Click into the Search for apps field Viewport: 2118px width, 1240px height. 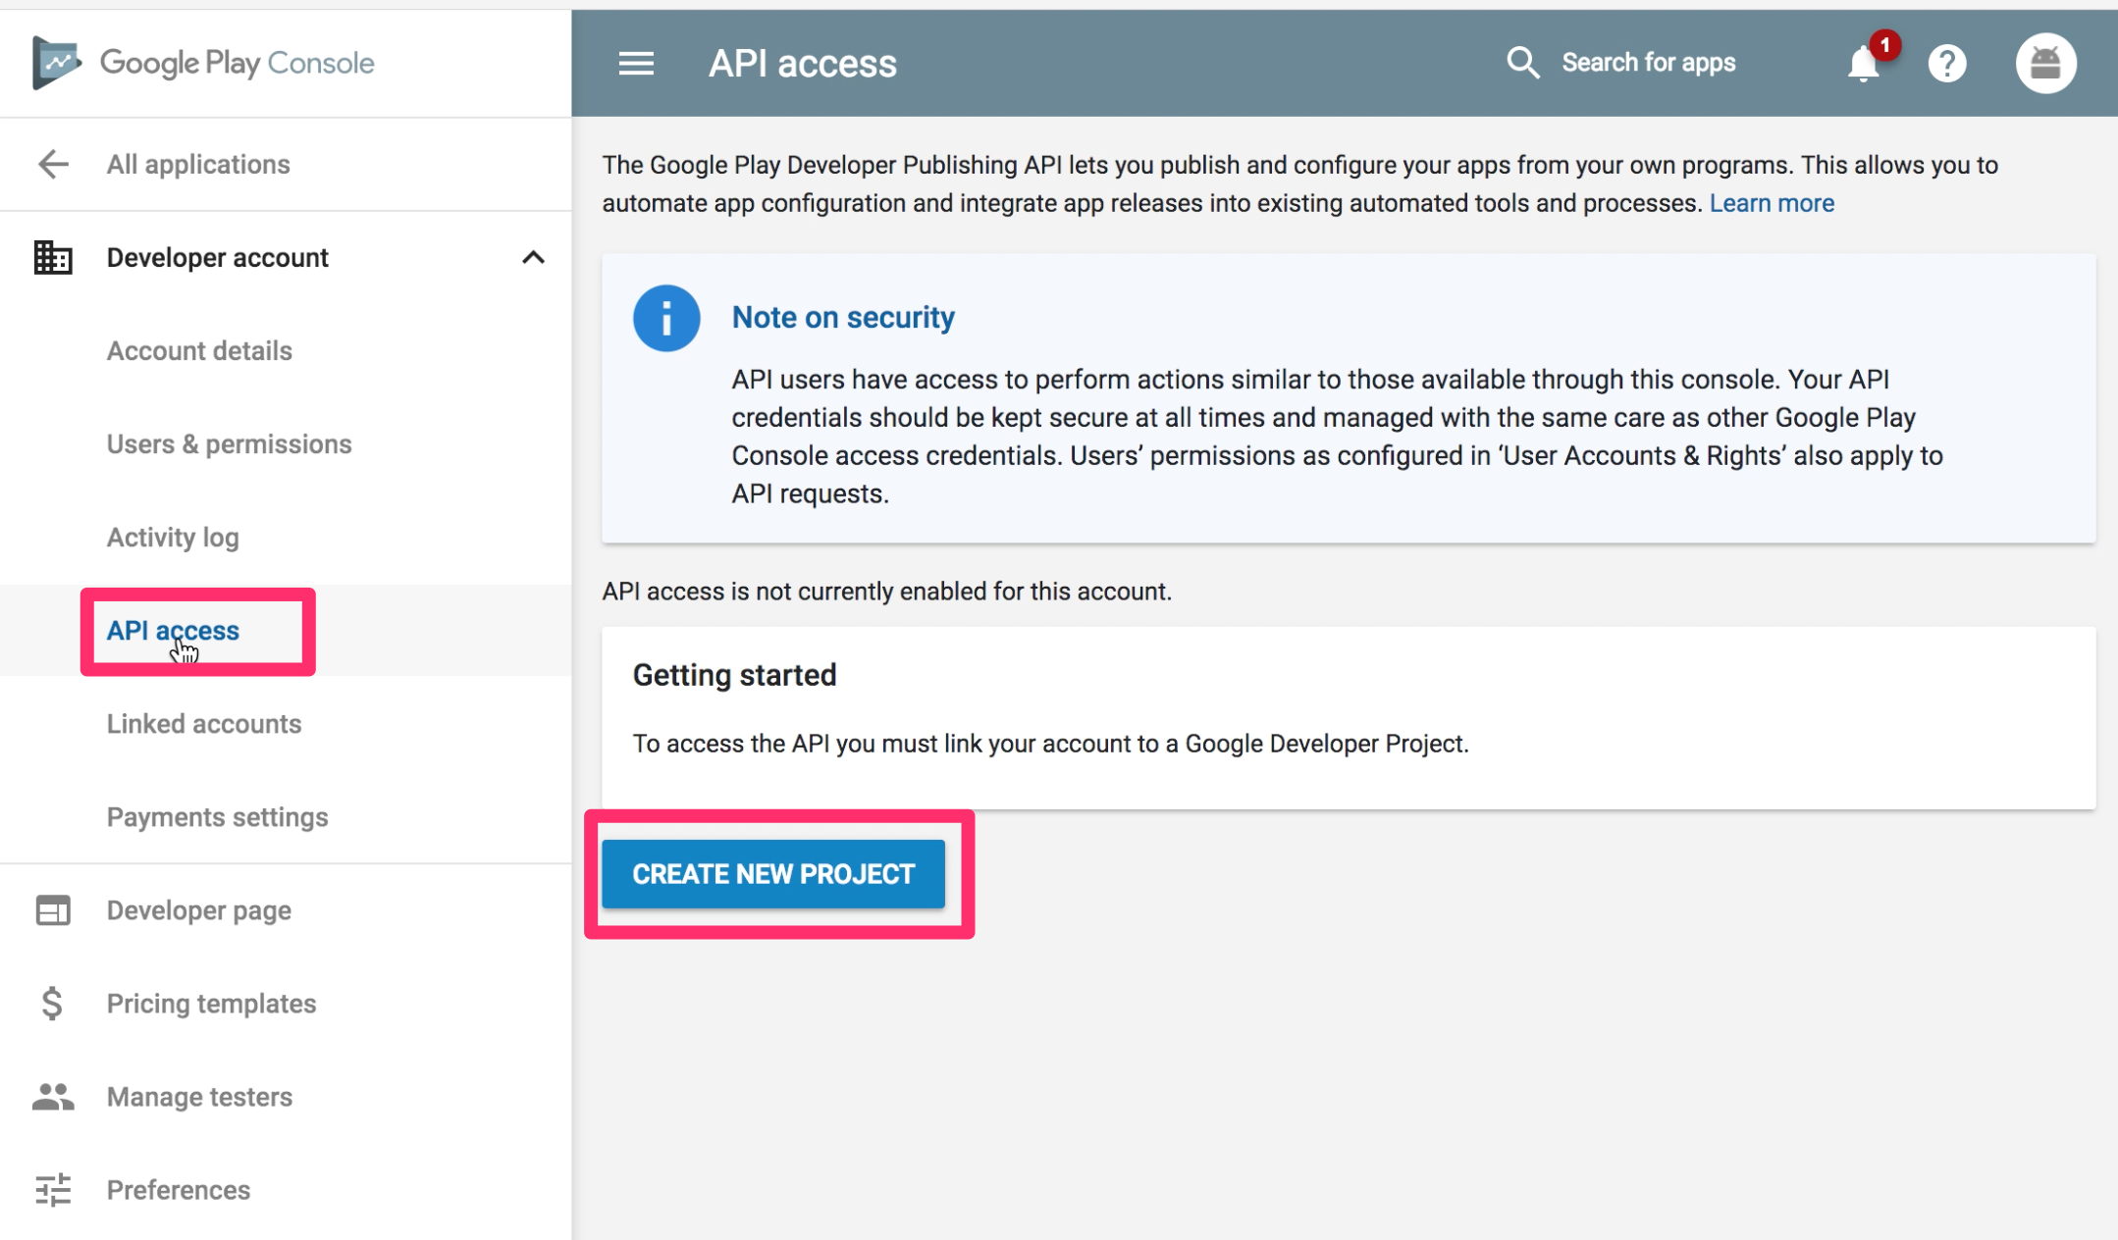click(1649, 63)
